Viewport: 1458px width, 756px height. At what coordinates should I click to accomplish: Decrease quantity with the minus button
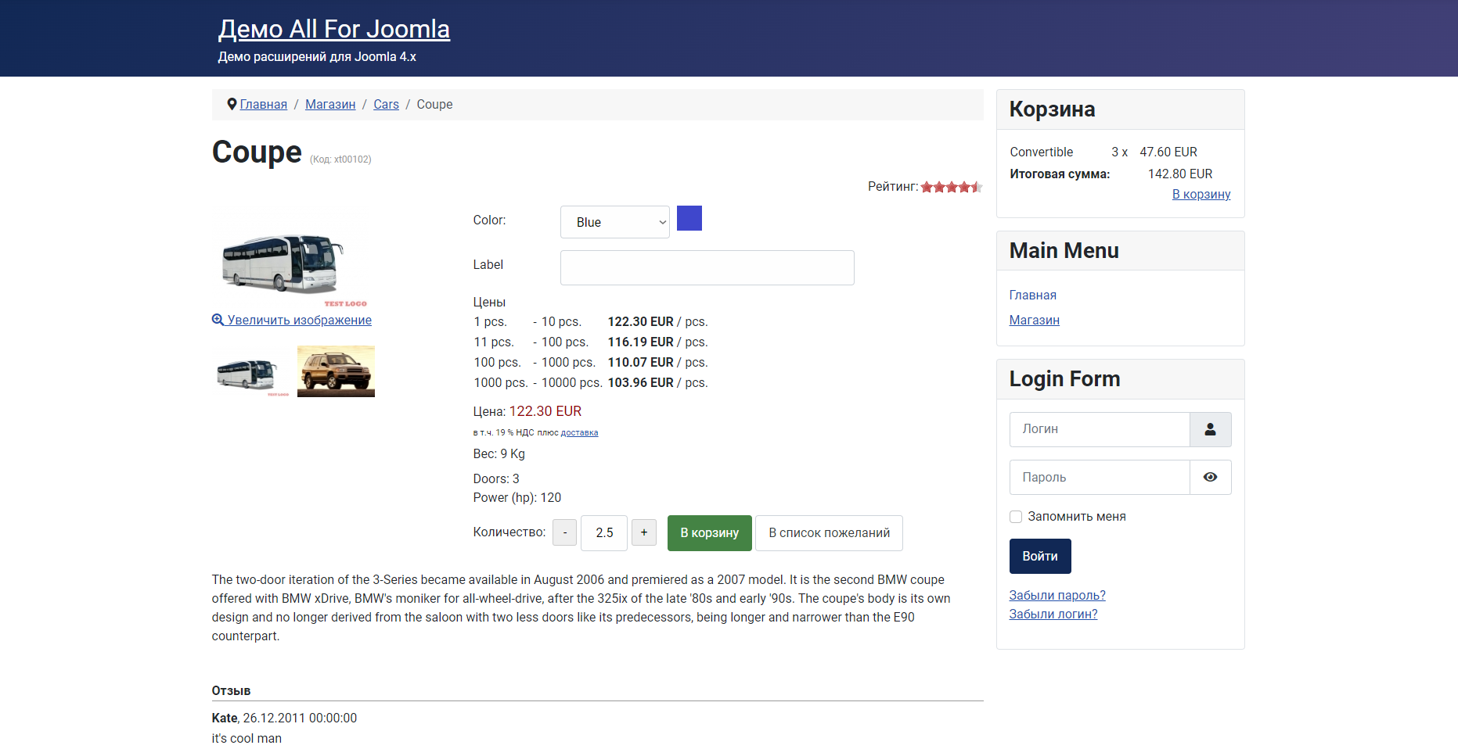coord(564,532)
